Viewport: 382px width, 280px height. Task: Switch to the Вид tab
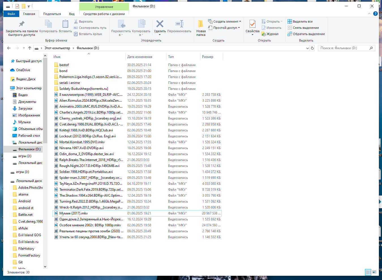[x=72, y=14]
